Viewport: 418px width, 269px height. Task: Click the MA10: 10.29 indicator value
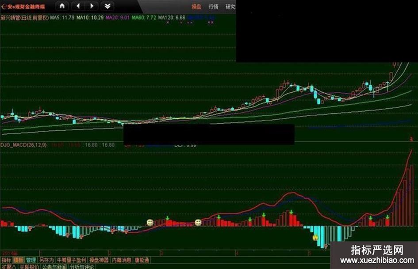pyautogui.click(x=90, y=18)
